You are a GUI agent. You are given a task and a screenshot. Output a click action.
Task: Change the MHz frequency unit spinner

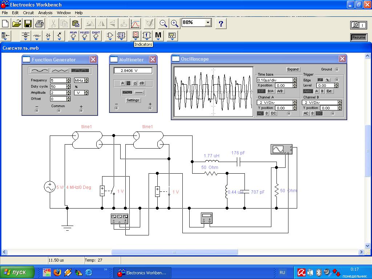[86, 80]
